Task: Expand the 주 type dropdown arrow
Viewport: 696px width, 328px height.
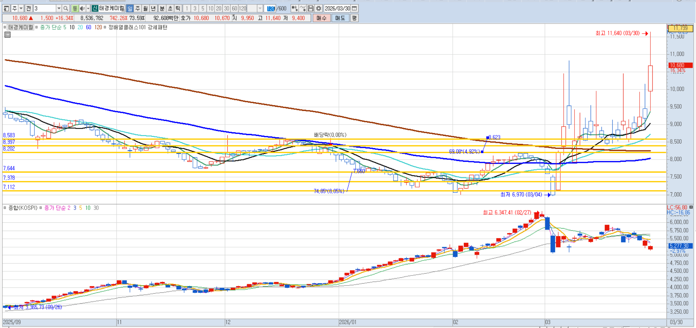Action: pos(21,9)
